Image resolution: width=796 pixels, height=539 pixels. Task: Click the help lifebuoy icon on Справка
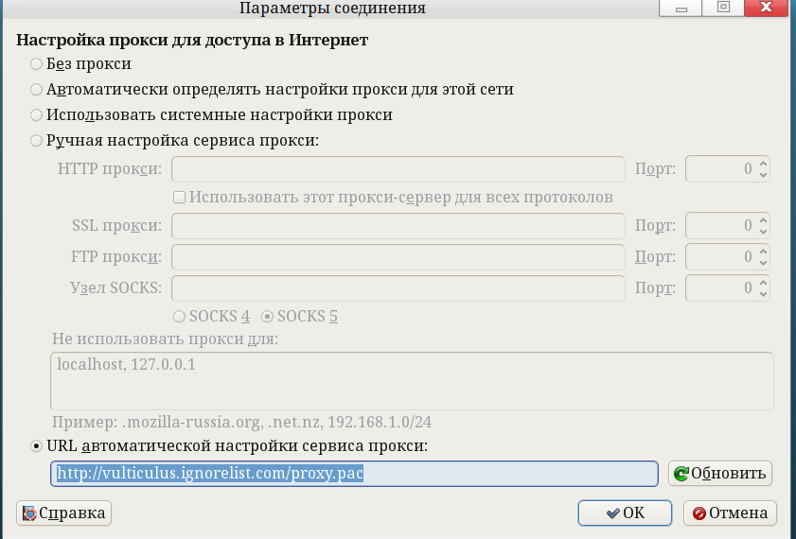[29, 513]
